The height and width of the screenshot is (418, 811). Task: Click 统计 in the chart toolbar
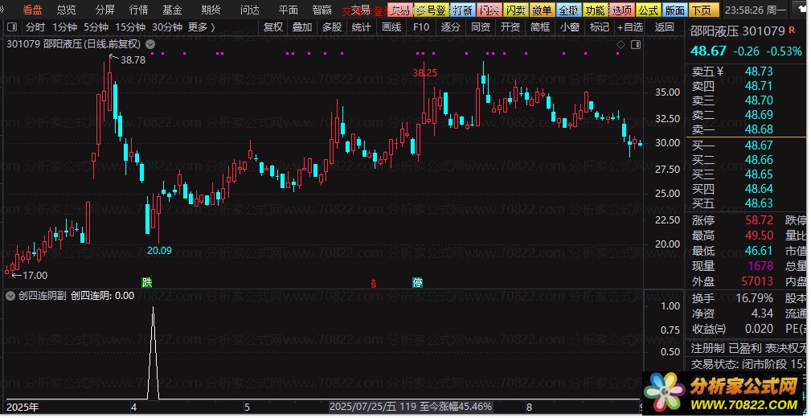click(361, 27)
